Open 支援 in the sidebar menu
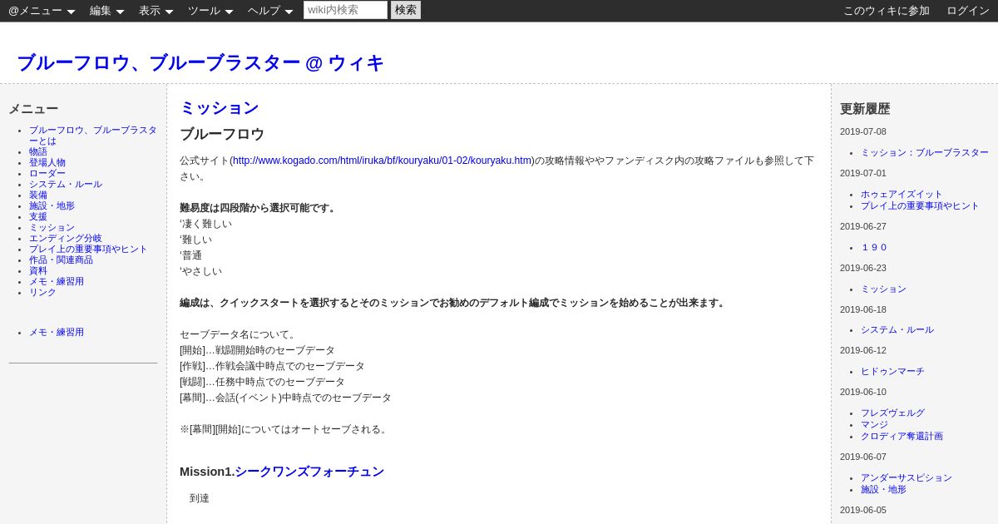Image resolution: width=998 pixels, height=524 pixels. coord(38,217)
